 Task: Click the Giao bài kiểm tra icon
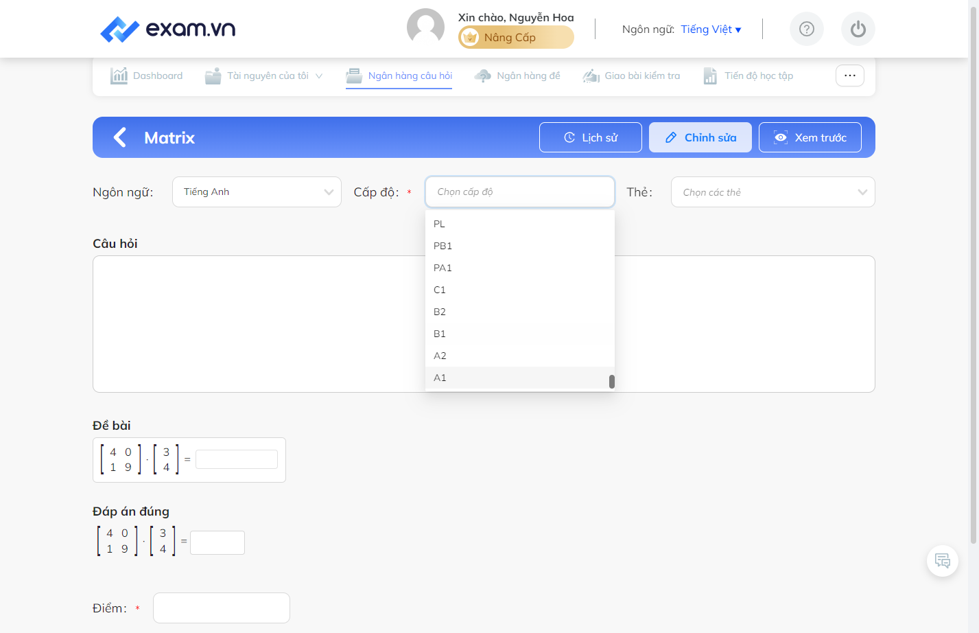591,76
